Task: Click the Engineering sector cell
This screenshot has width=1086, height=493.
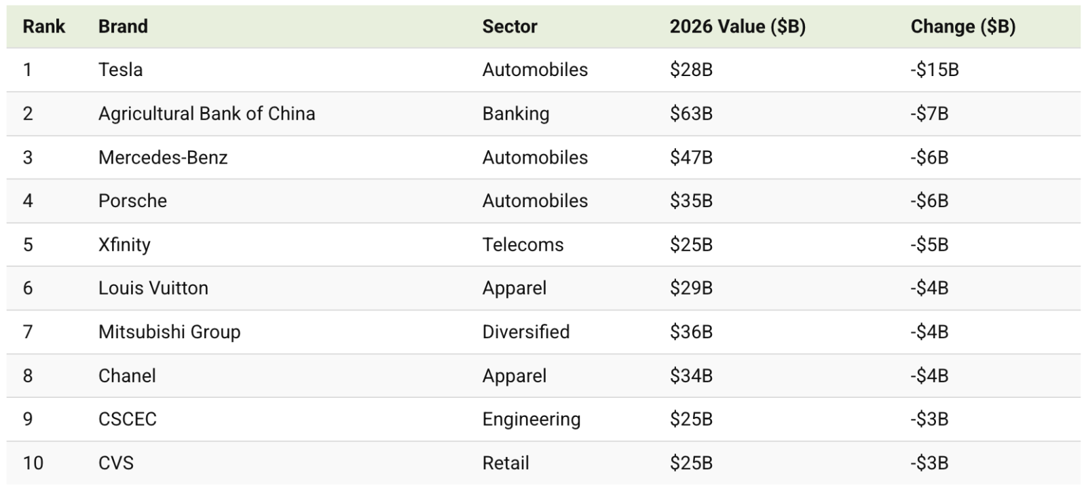Action: 531,419
